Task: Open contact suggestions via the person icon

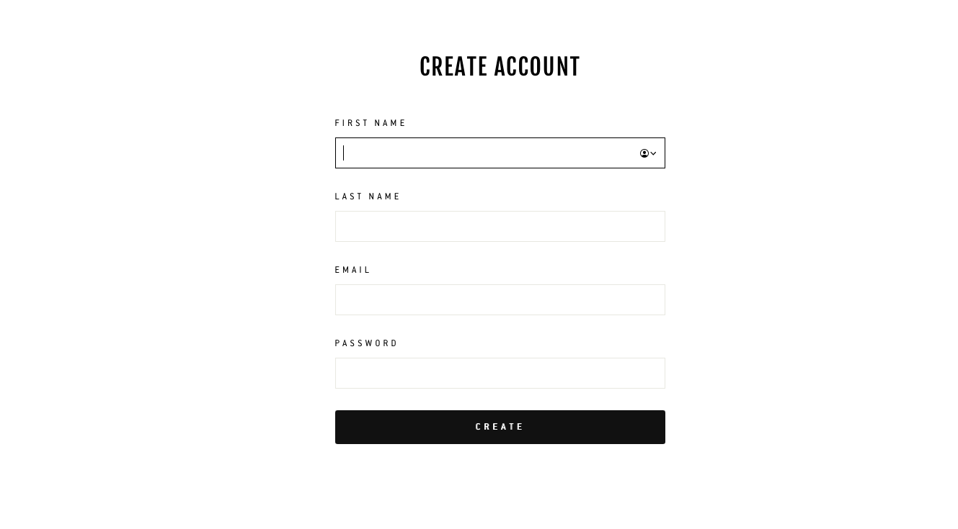Action: point(644,153)
